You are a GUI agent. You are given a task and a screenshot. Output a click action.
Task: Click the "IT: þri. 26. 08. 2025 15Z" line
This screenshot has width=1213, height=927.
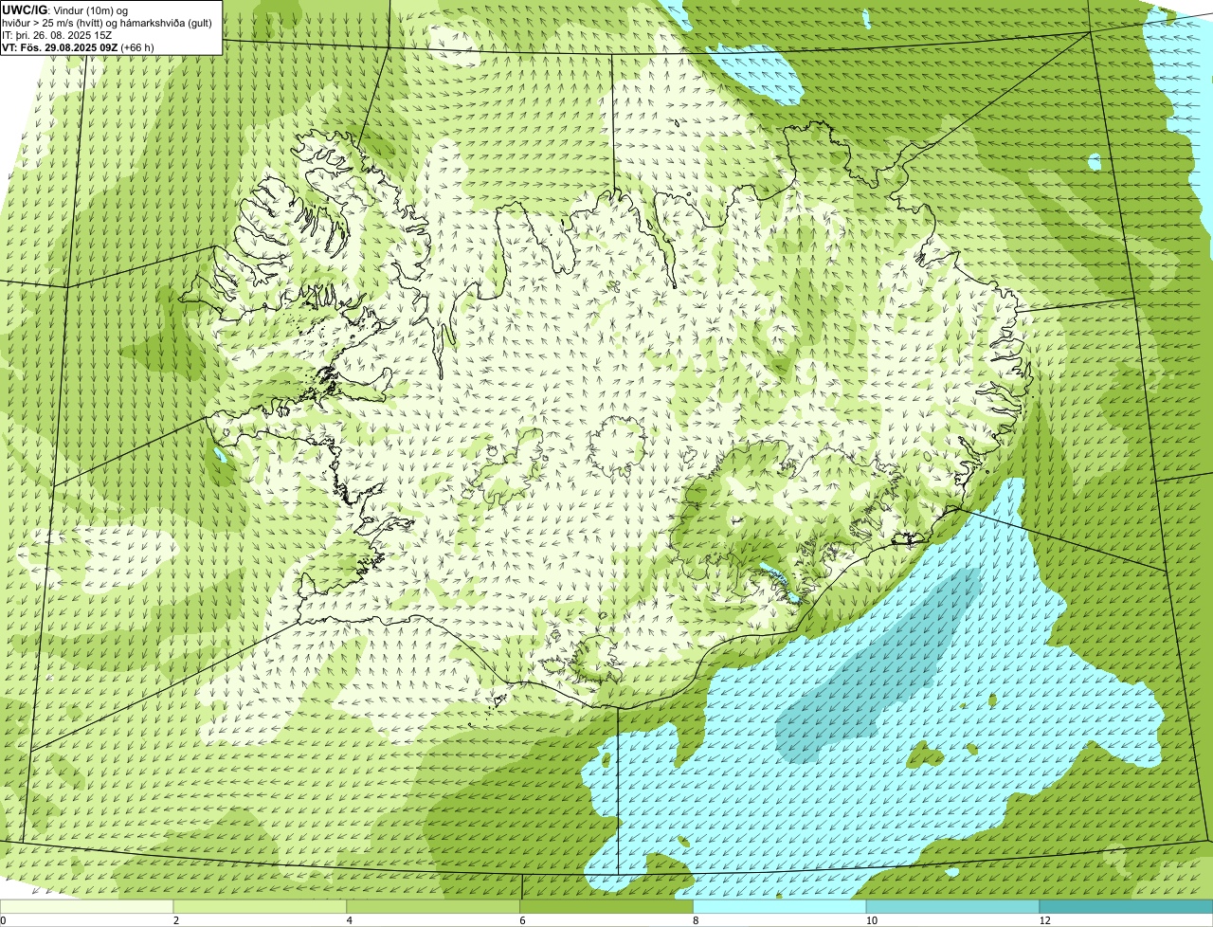tap(57, 34)
